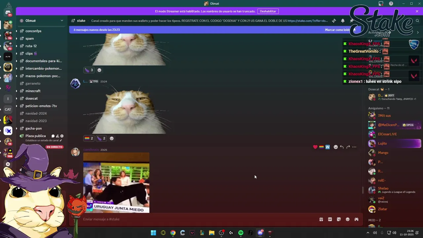Image resolution: width=423 pixels, height=238 pixels.
Task: Invite people to Plaza publica channel
Action: [58, 136]
